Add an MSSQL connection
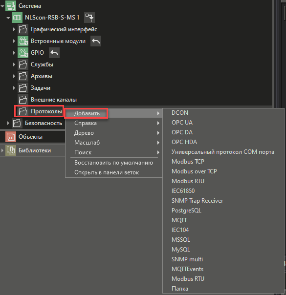The width and height of the screenshot is (286, 295). [x=223, y=240]
